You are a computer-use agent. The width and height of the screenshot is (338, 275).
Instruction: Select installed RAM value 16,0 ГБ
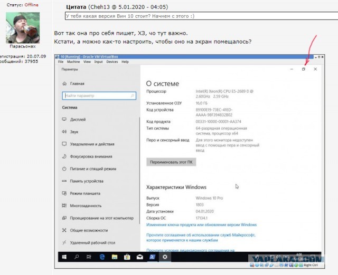click(x=202, y=103)
